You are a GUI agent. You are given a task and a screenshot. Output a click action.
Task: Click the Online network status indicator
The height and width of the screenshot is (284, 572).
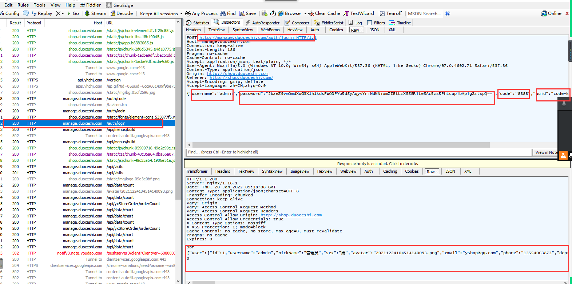[x=551, y=13]
